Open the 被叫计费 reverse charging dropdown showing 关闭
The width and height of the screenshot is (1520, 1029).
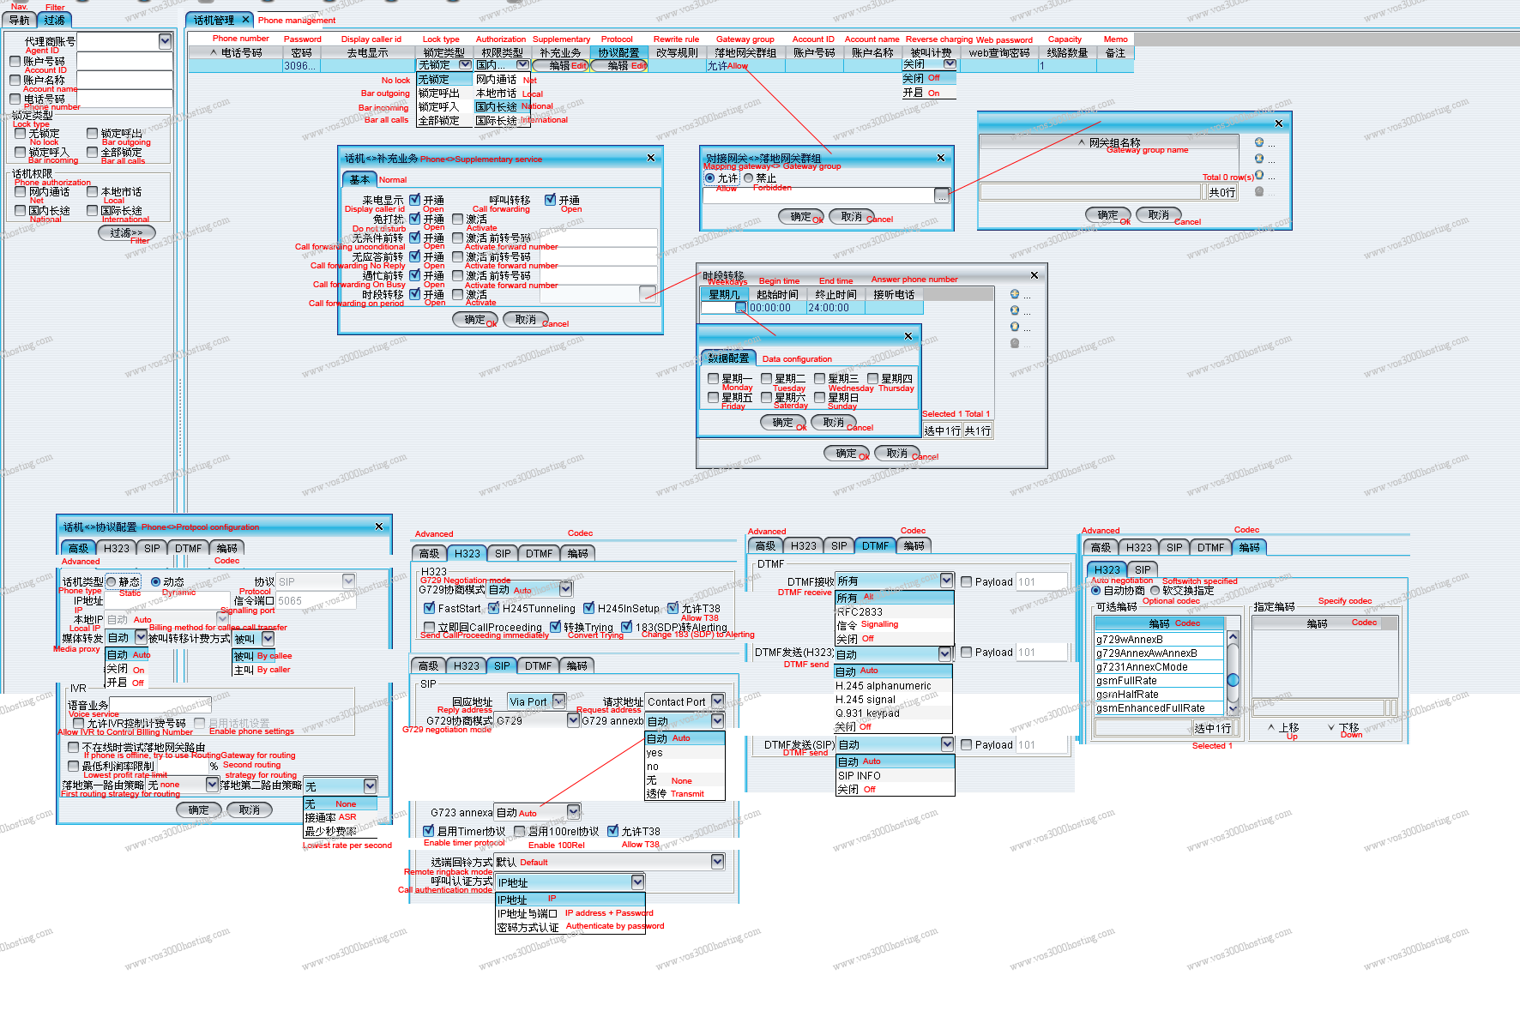pyautogui.click(x=950, y=64)
